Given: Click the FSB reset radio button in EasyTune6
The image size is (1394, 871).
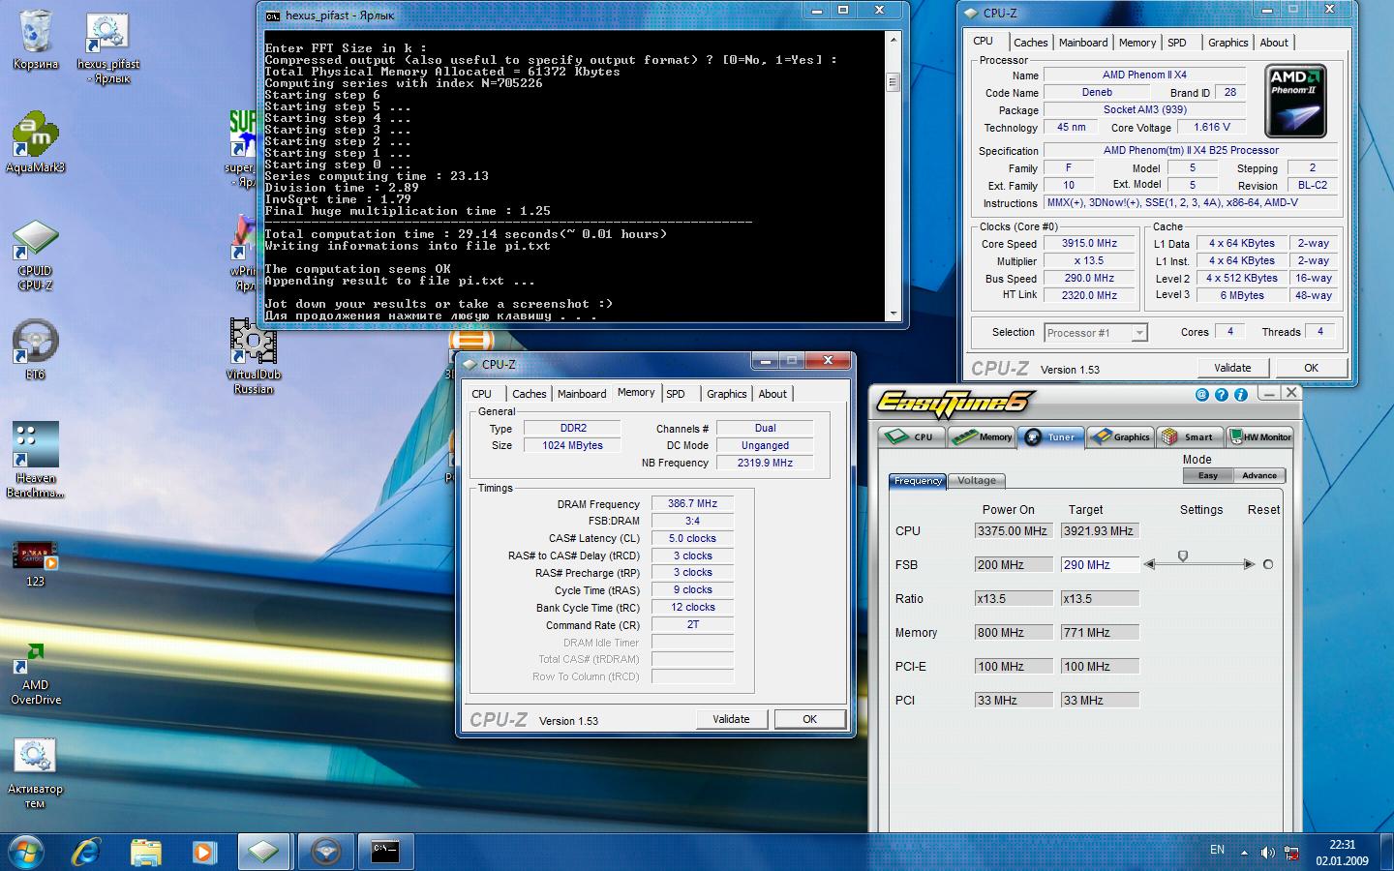Looking at the screenshot, I should (1268, 564).
